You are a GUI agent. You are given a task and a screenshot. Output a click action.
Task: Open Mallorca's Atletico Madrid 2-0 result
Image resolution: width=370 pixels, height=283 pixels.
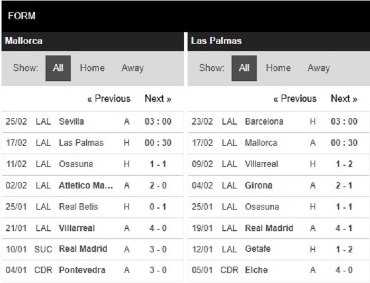click(92, 186)
